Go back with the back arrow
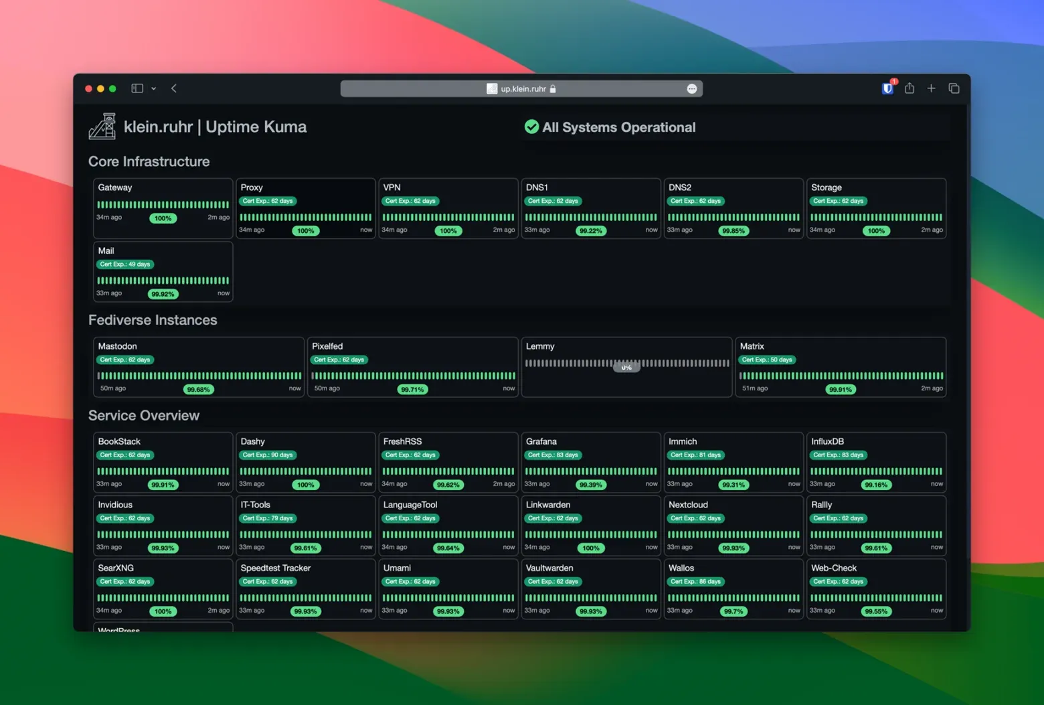This screenshot has width=1044, height=705. pos(174,88)
